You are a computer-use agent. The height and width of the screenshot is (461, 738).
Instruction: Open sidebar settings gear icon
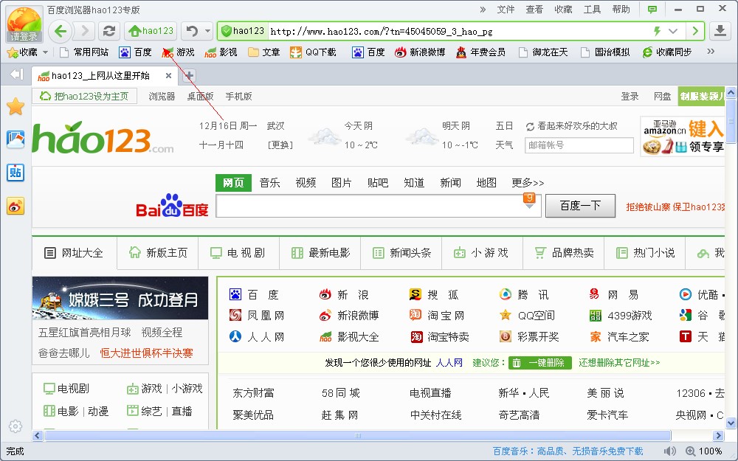coord(15,426)
